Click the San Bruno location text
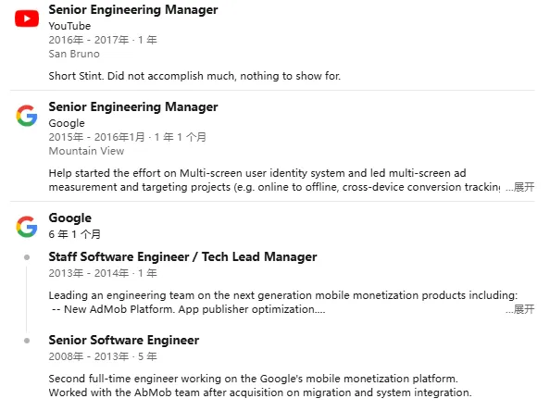This screenshot has width=550, height=411. point(74,54)
